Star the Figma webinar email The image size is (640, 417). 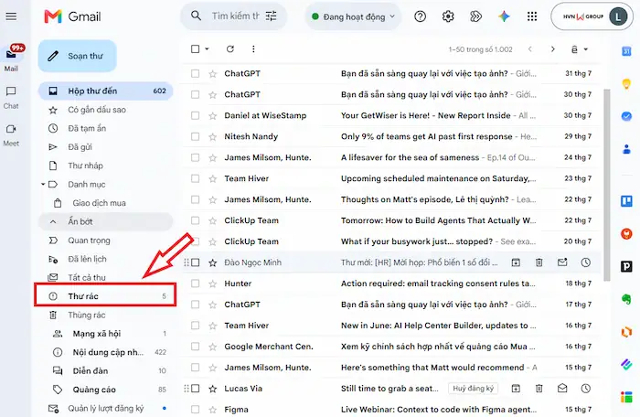(x=213, y=410)
